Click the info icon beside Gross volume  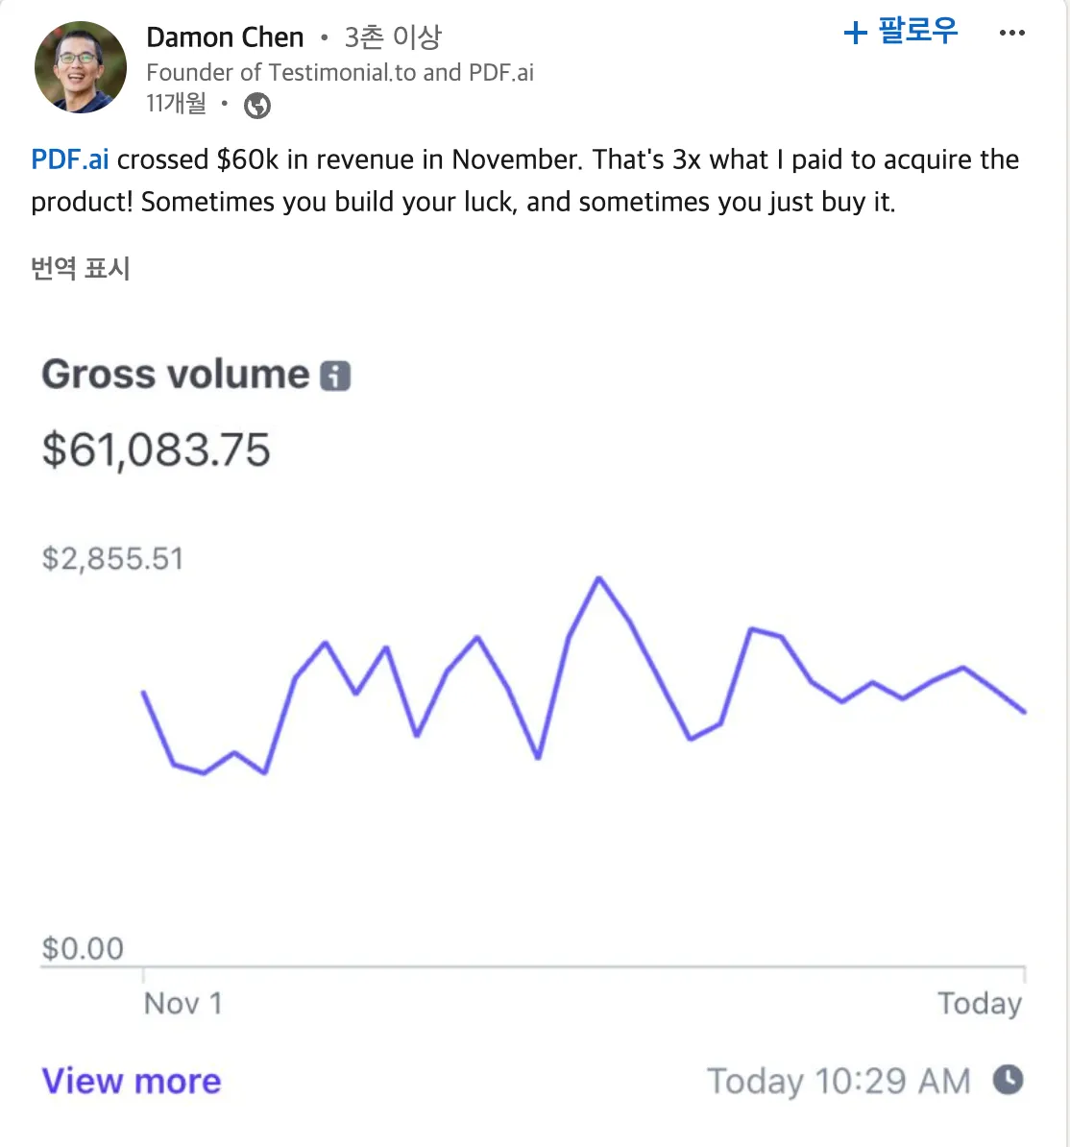335,377
